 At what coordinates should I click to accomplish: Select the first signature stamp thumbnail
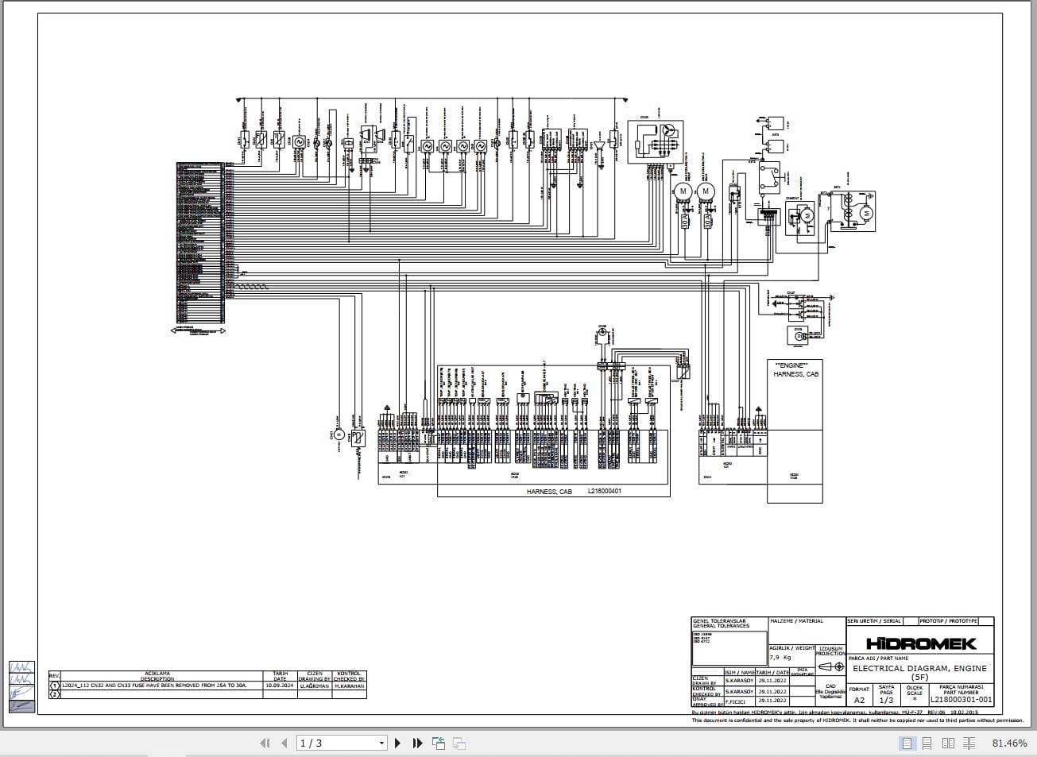click(x=21, y=667)
